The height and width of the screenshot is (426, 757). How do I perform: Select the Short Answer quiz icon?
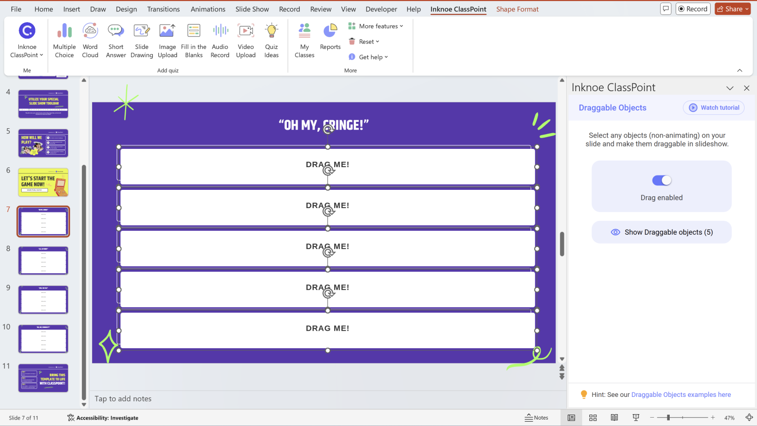point(116,32)
